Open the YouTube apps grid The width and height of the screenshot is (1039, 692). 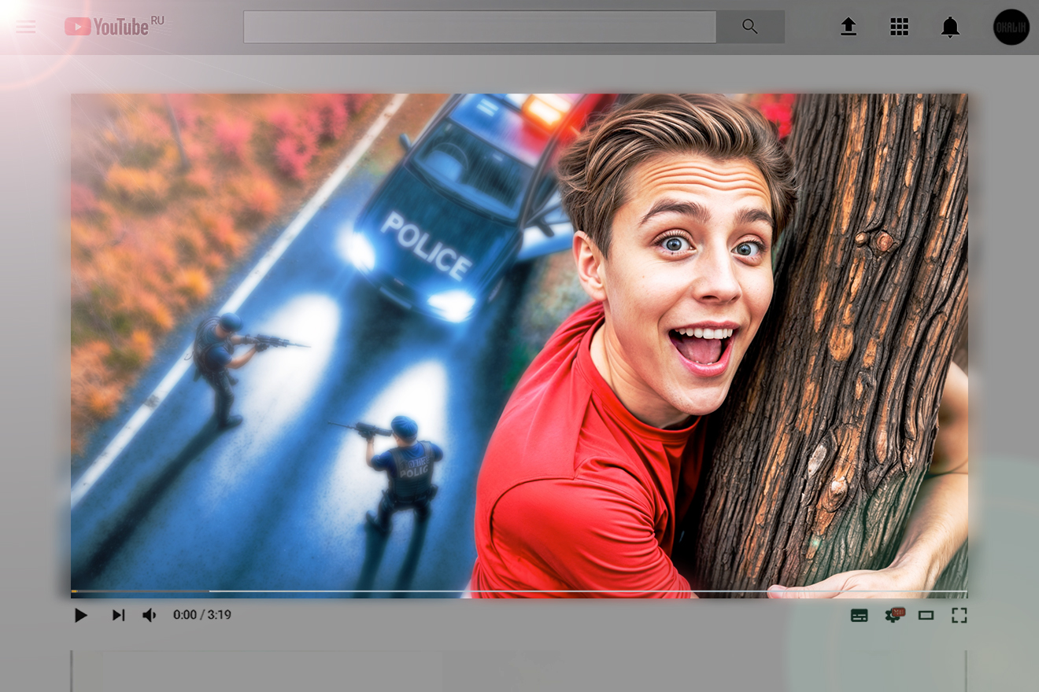pyautogui.click(x=899, y=27)
